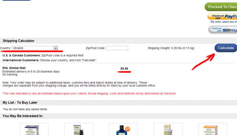Check out with the PayPal button
This screenshot has width=237, height=135.
pyautogui.click(x=222, y=17)
